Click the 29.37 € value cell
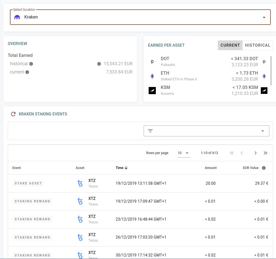Screen dimensions: 276x259 click(261, 183)
